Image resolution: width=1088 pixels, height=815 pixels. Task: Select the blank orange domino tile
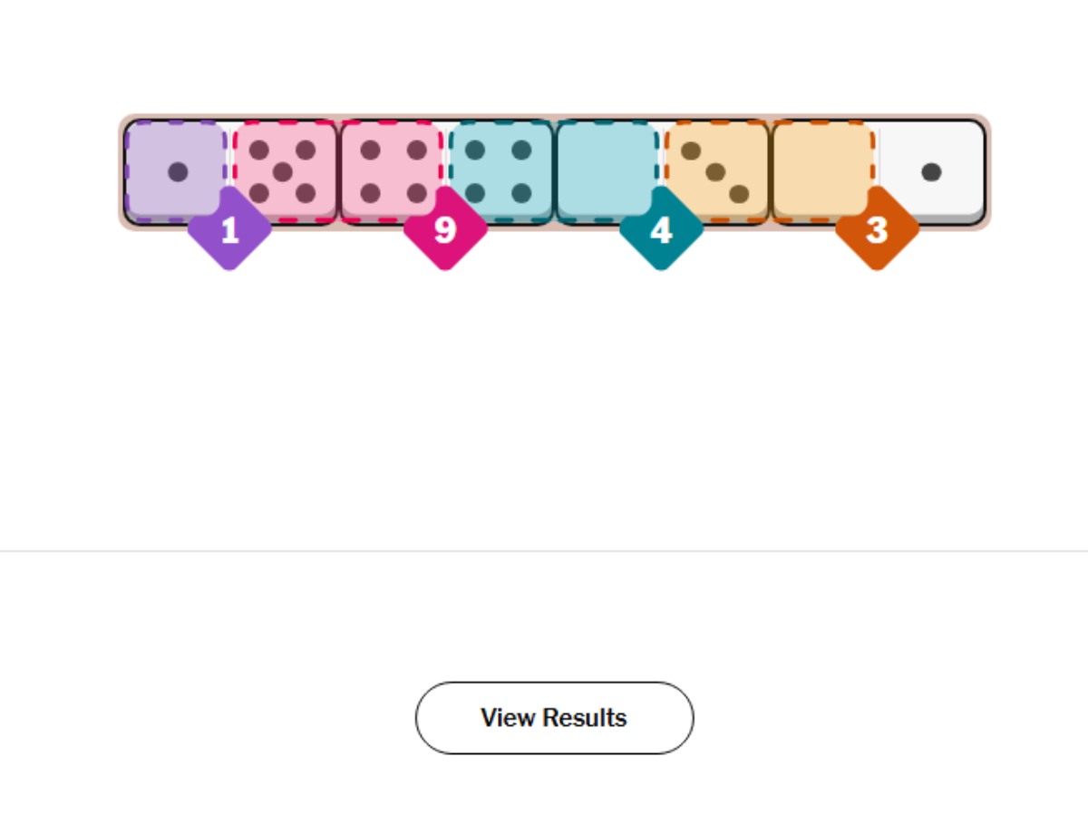(821, 163)
